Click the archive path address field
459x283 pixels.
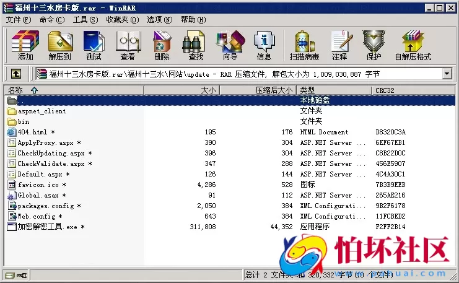click(x=238, y=74)
